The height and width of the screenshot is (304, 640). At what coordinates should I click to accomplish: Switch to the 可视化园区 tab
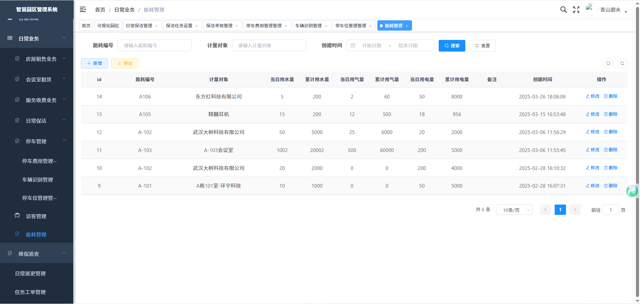108,26
